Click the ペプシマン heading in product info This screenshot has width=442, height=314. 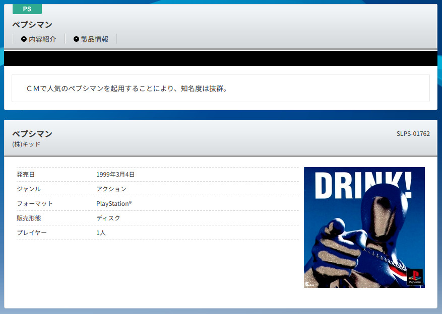(x=32, y=134)
